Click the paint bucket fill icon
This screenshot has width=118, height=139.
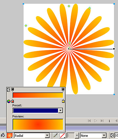(3, 135)
